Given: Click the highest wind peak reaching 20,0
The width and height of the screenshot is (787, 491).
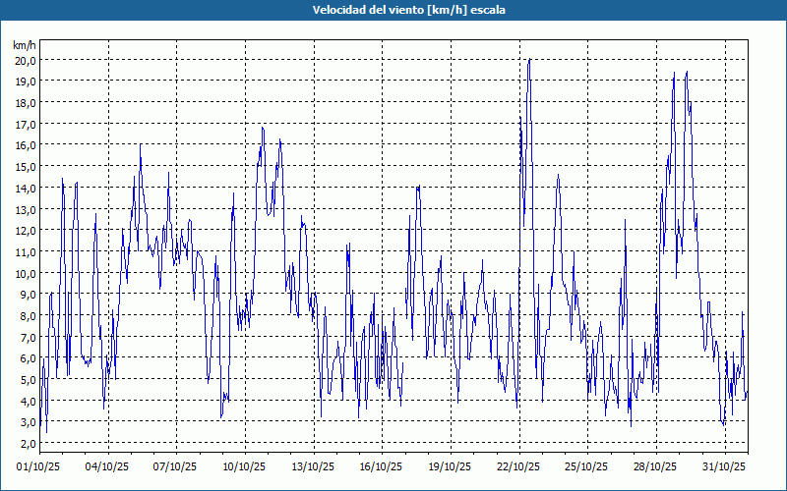Looking at the screenshot, I should tap(529, 60).
